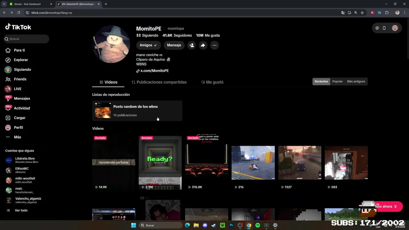Click the Chrome translate page icon
The height and width of the screenshot is (230, 409).
point(343,13)
